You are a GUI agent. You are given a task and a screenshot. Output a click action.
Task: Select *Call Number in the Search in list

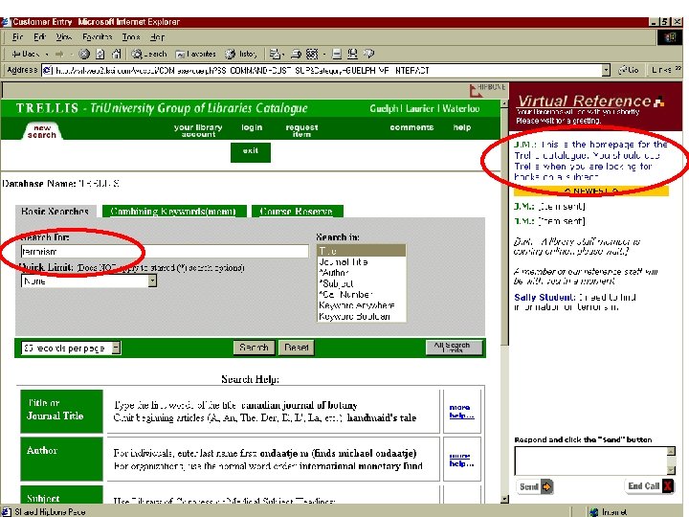tap(361, 295)
